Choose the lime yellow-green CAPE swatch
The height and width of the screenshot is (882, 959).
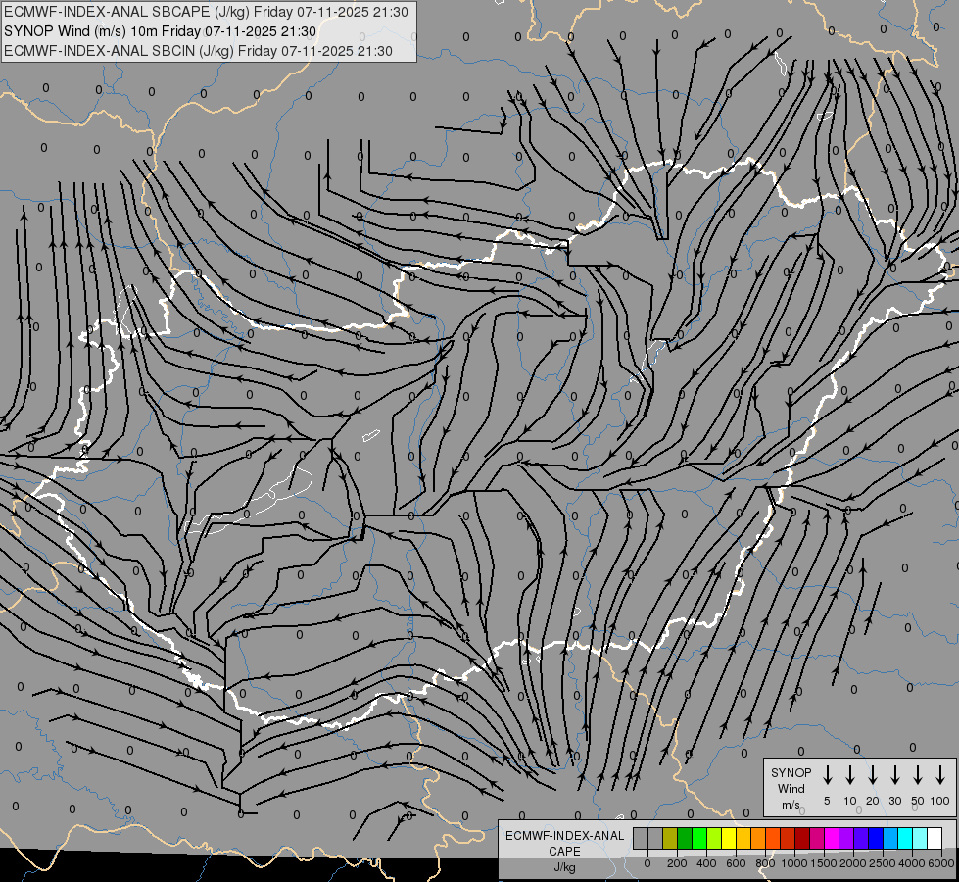(x=714, y=838)
